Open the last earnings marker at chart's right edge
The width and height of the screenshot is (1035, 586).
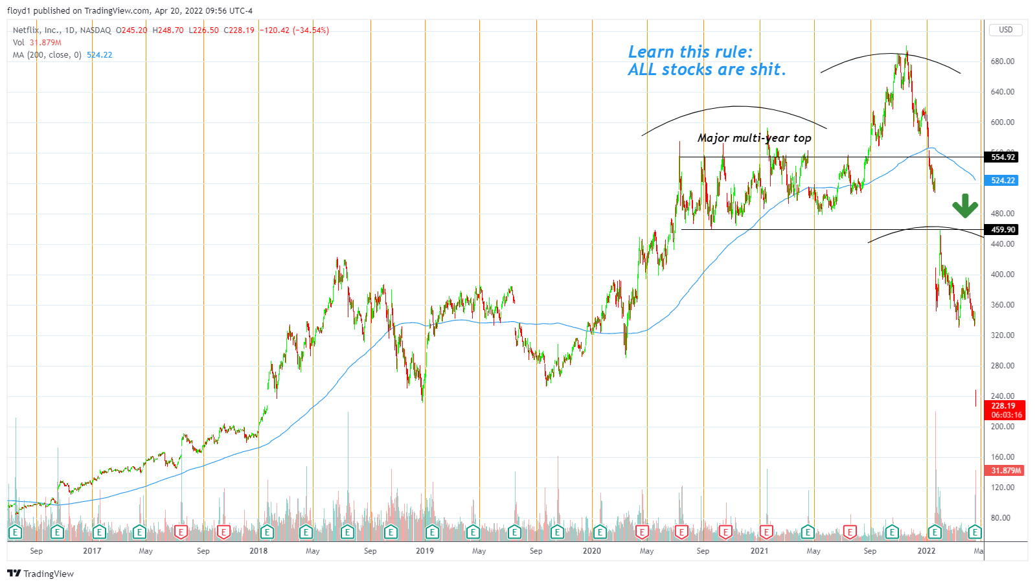click(975, 532)
